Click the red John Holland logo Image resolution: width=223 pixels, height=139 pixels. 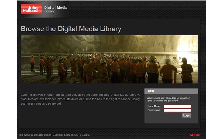(31, 9)
